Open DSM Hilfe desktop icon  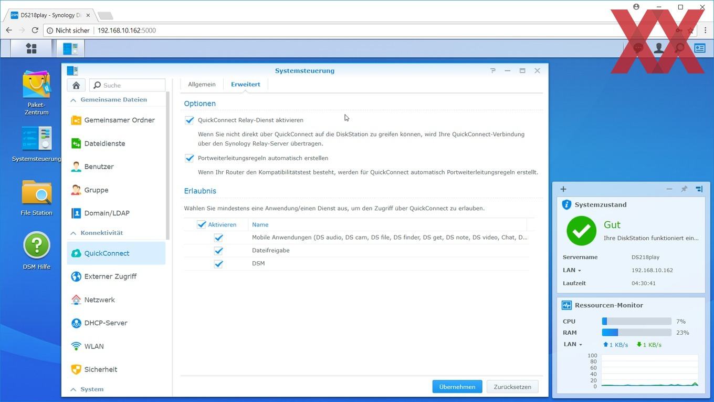click(37, 251)
